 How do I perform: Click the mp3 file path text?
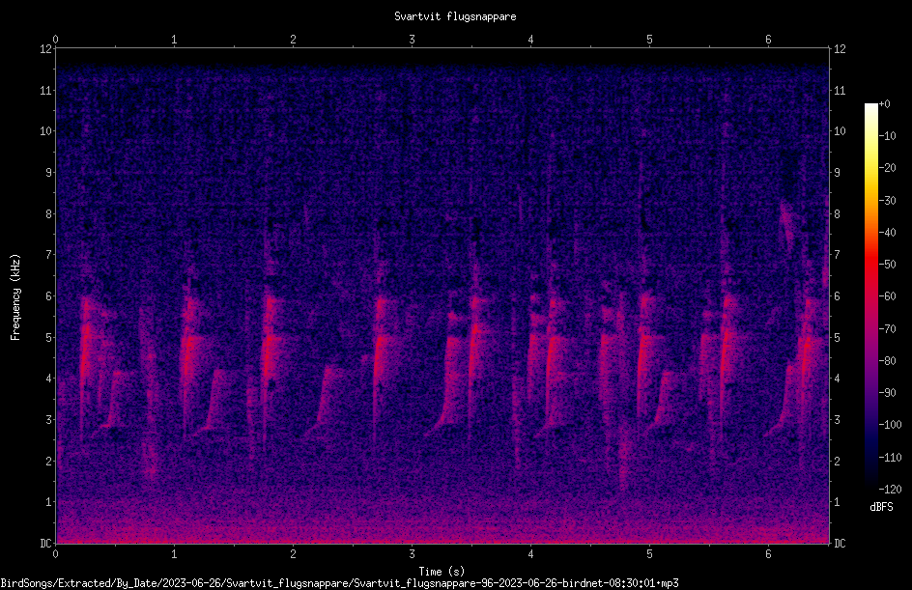point(340,583)
